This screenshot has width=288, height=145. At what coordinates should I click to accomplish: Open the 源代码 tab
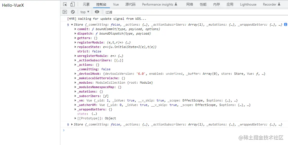(130, 4)
